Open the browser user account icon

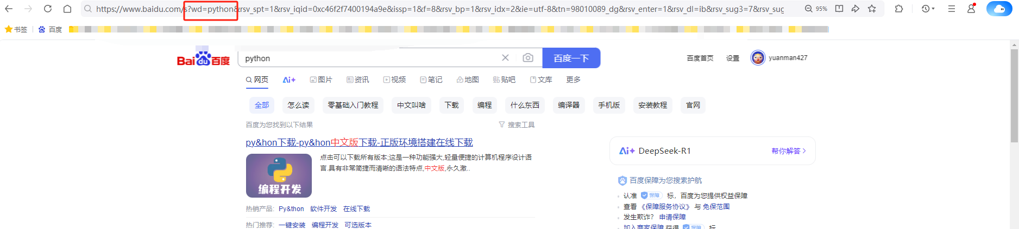point(971,8)
